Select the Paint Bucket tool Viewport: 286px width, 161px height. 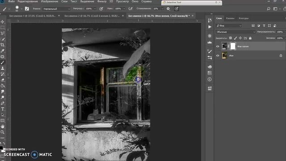click(3, 86)
